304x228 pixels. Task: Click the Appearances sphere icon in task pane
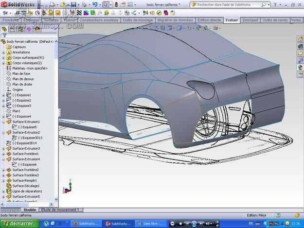point(300,67)
